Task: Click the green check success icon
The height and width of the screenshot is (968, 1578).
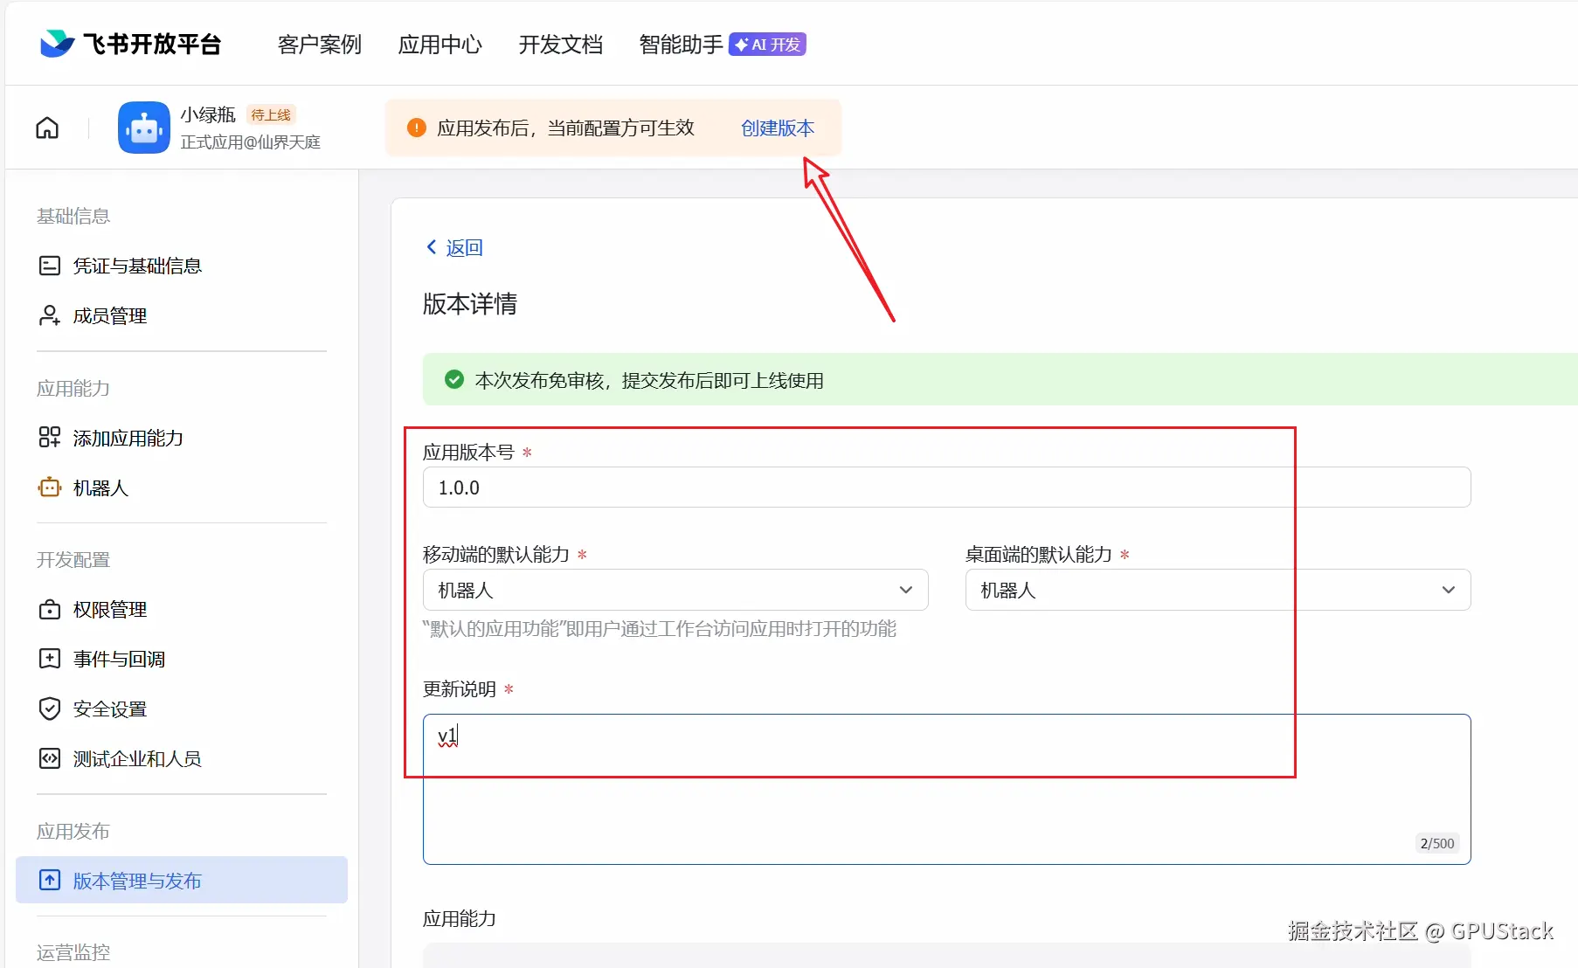Action: coord(454,379)
